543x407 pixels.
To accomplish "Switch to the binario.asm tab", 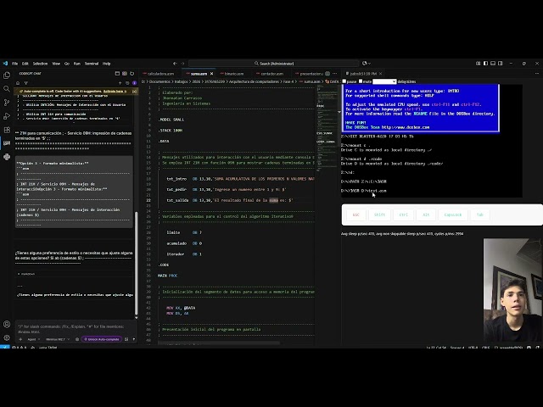I will pyautogui.click(x=234, y=74).
